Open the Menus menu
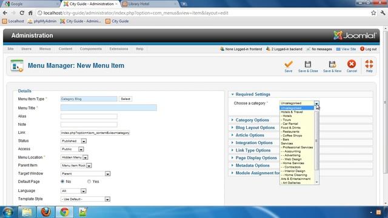388x218 pixels. tap(45, 49)
